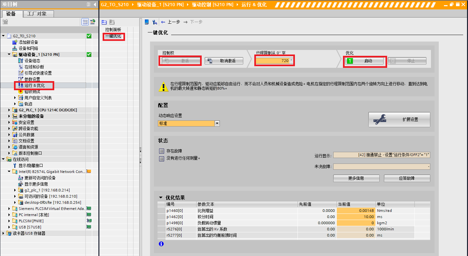Screen dimensions: 468x256
Task: Toggle the 没有进行任何测量 checkbox
Action: point(161,159)
